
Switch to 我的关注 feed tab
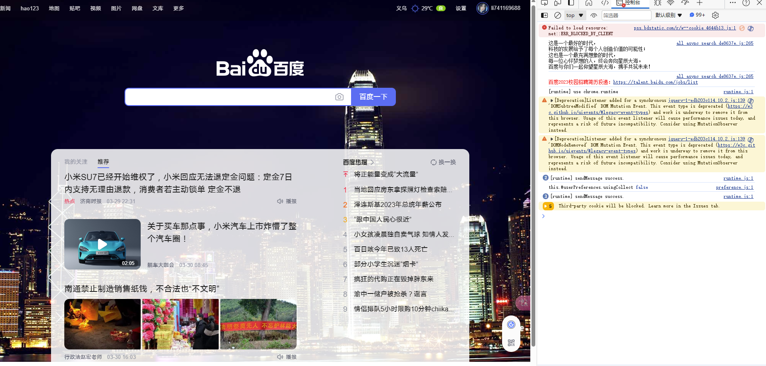[76, 162]
